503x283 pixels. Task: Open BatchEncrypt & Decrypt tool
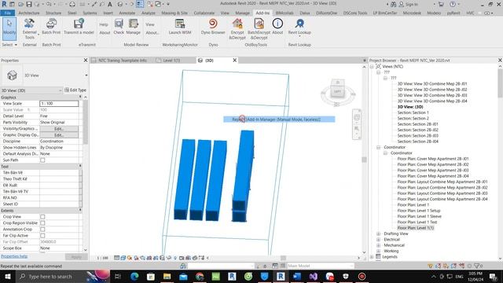[259, 29]
